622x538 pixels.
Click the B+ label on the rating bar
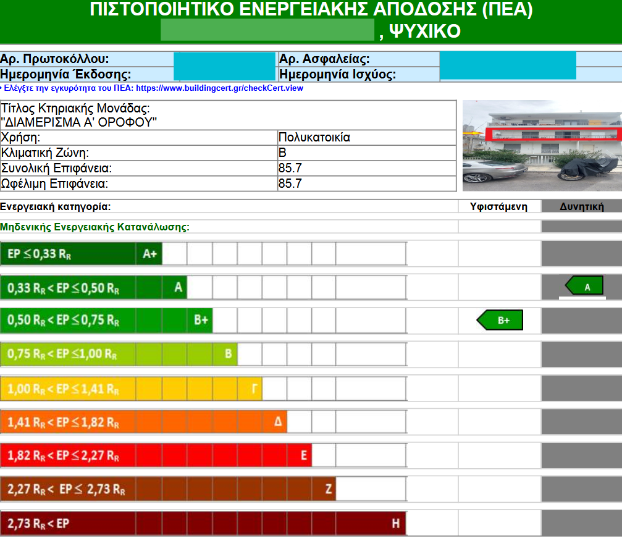coord(201,321)
